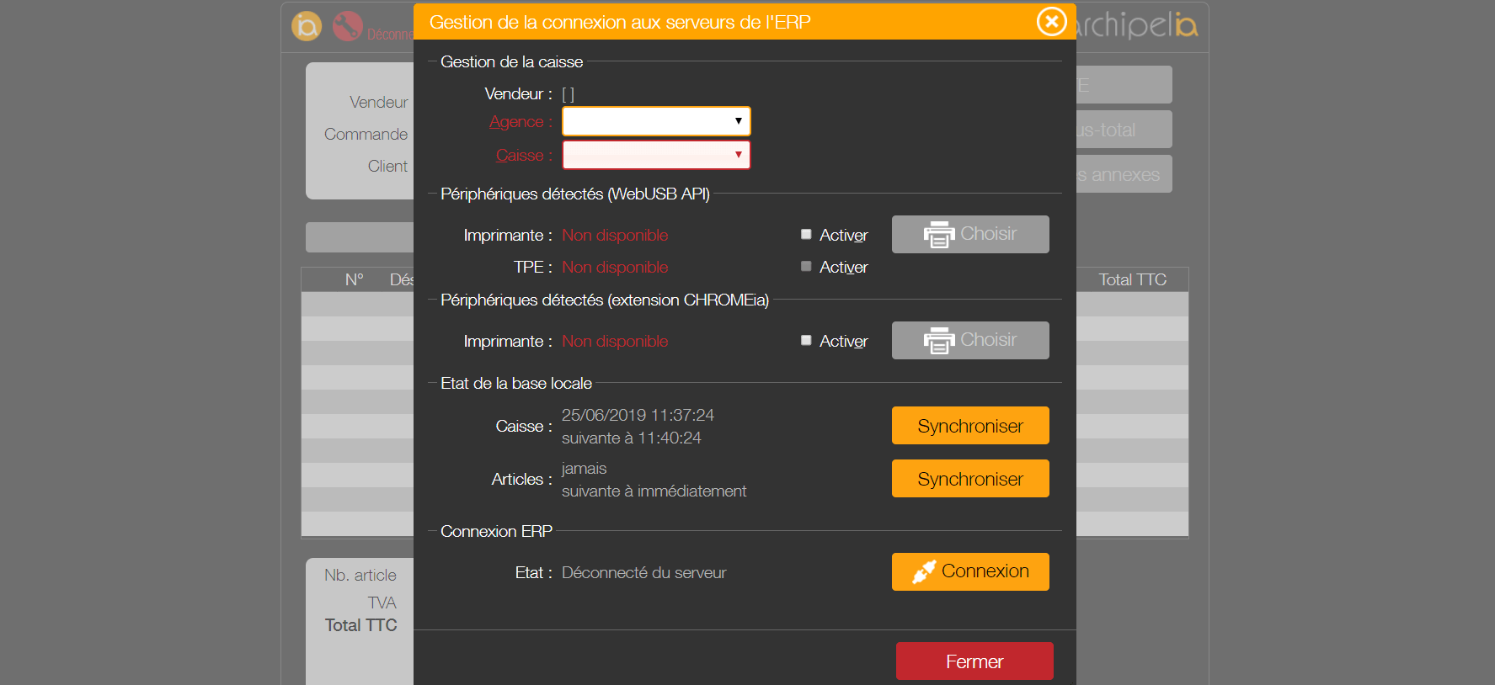This screenshot has width=1495, height=685.
Task: Click the round Archipelia logo icon at top left
Action: [x=307, y=26]
